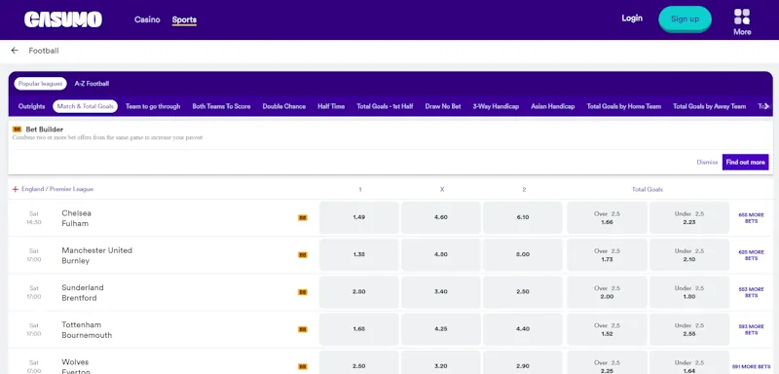
Task: Select Under 2.5 at 2.23
Action: [689, 217]
